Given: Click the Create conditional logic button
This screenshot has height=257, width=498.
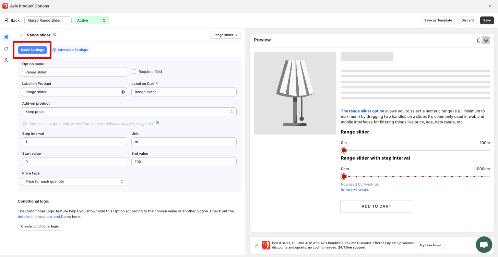Looking at the screenshot, I should point(40,226).
